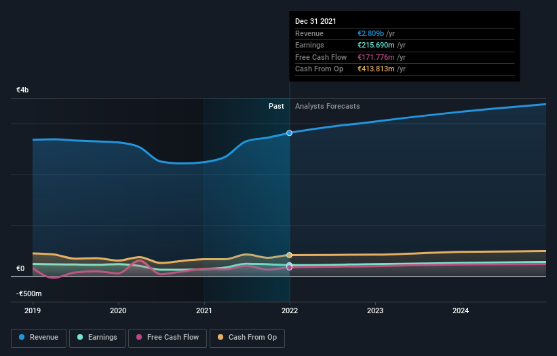Select the 2024 x-axis label
The width and height of the screenshot is (557, 356).
pyautogui.click(x=461, y=310)
